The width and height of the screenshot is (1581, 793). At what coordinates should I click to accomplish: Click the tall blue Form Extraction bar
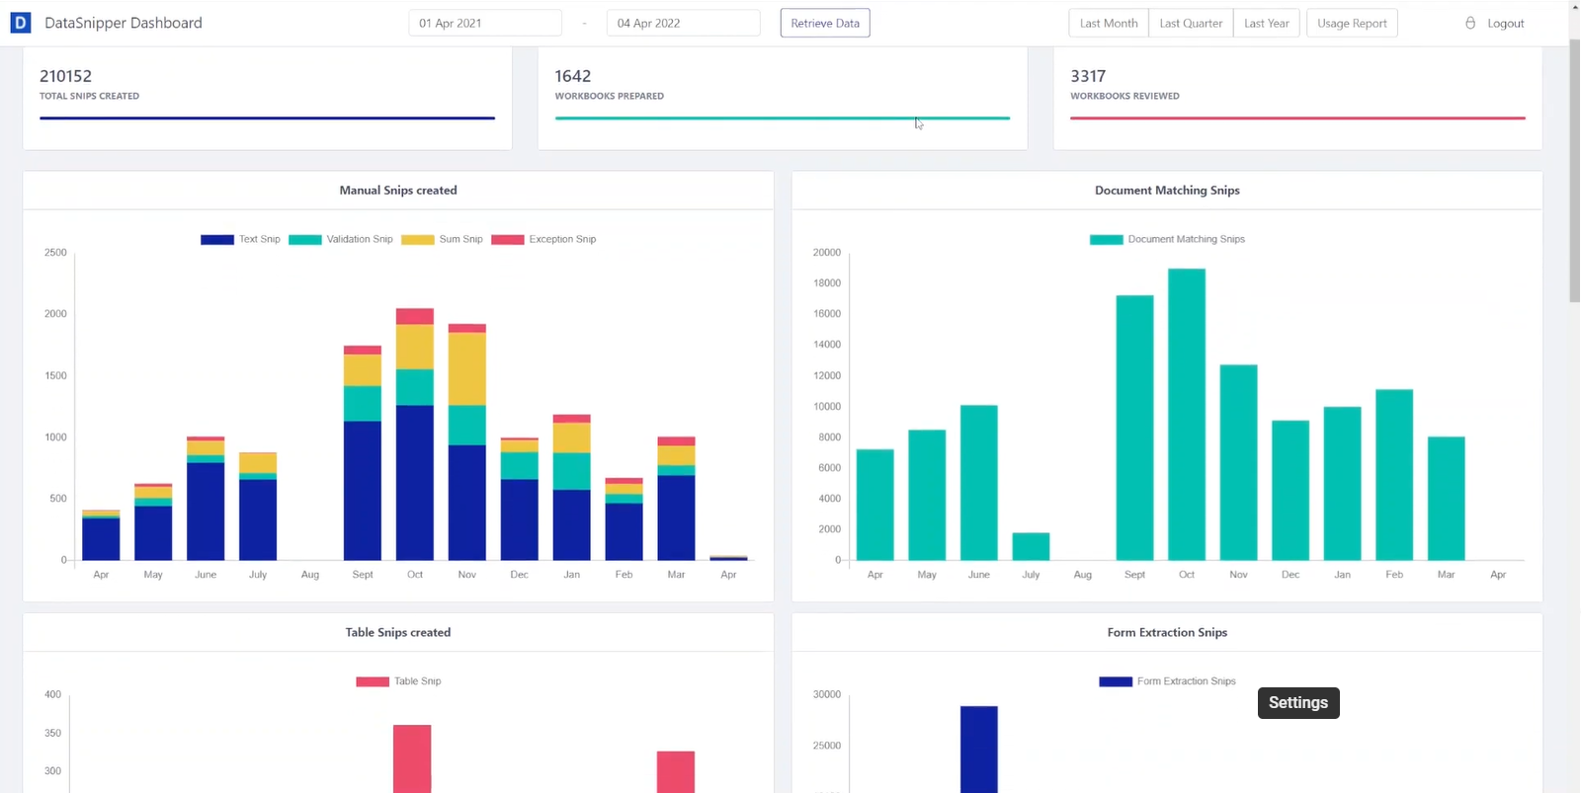click(979, 750)
